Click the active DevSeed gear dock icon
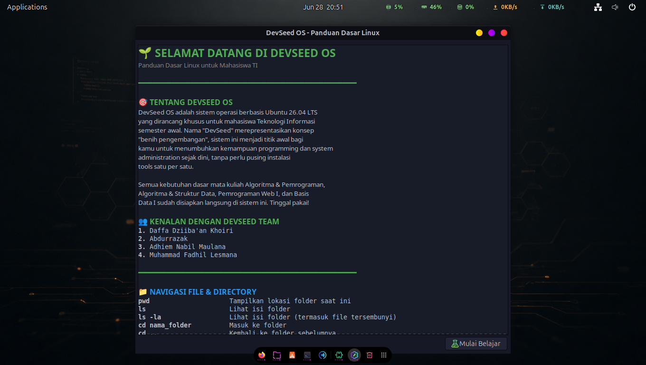Screen dimensions: 646x365 [x=354, y=355]
